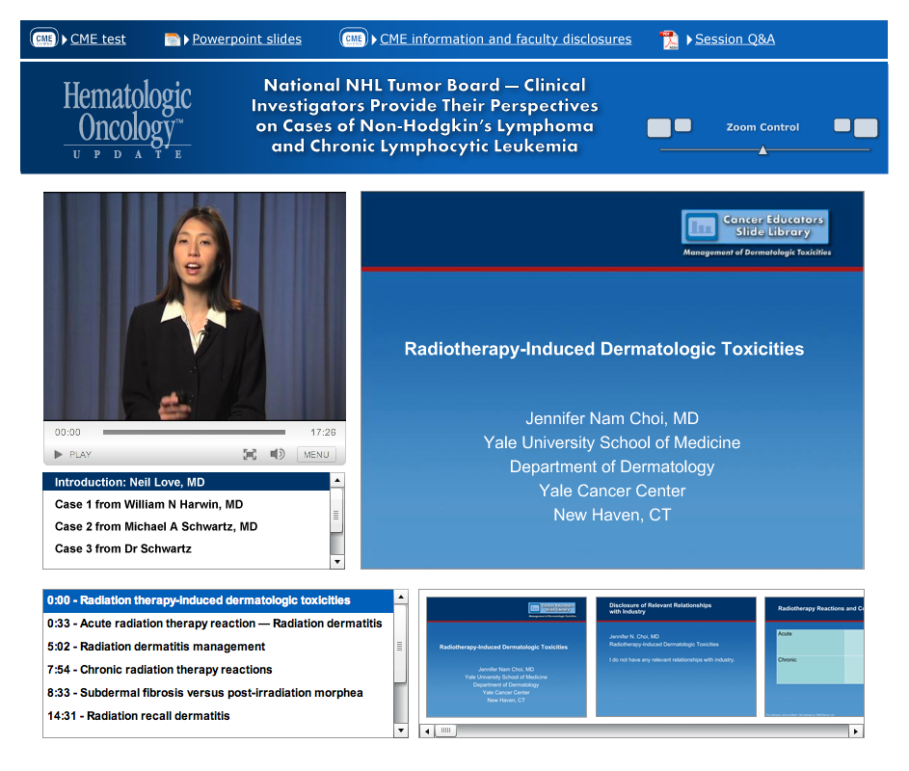Open the CME test link

(x=98, y=39)
